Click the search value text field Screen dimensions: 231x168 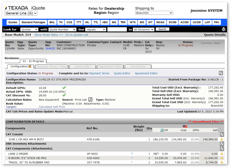(x=117, y=30)
